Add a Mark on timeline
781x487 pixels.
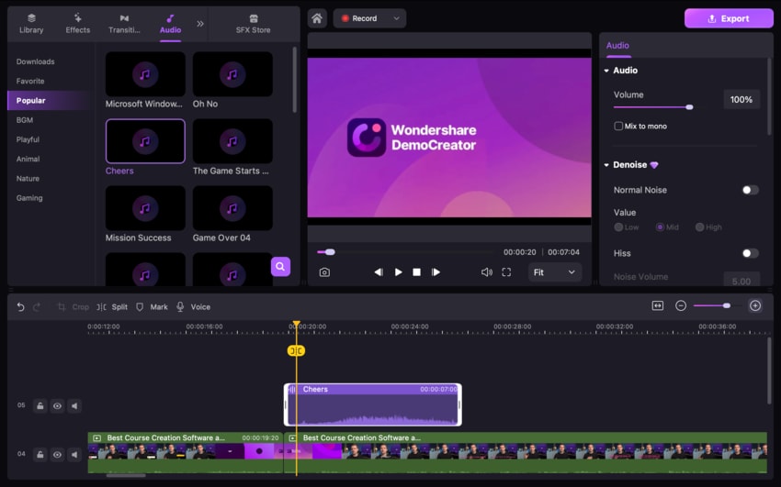152,307
